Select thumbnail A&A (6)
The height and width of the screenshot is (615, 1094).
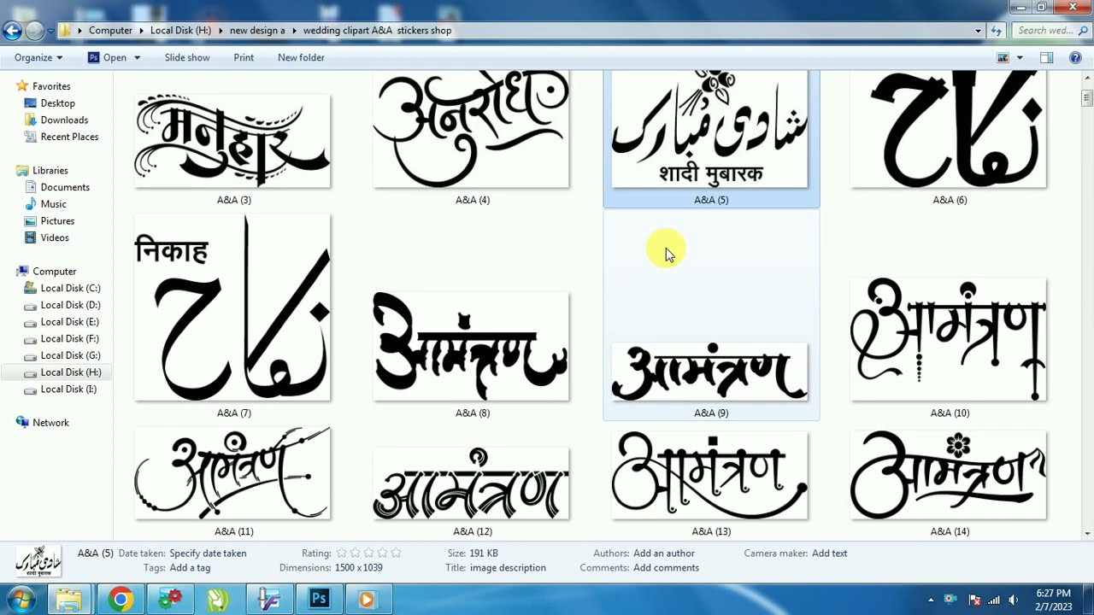tap(949, 130)
